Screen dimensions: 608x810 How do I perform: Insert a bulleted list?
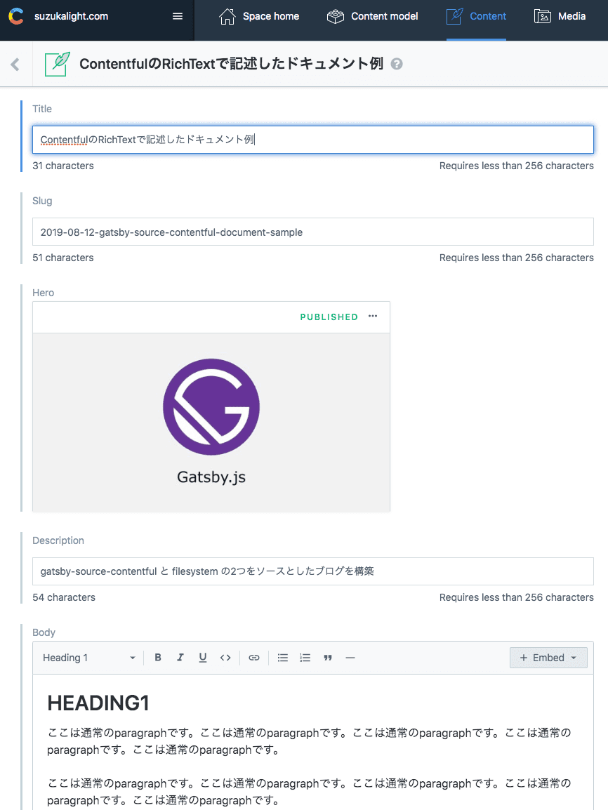pos(282,658)
